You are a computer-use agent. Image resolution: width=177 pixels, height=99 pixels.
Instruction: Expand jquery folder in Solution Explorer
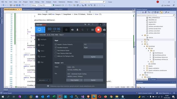pos(144,66)
